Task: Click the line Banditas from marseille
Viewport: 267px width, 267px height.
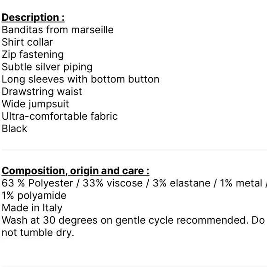Action: [58, 30]
